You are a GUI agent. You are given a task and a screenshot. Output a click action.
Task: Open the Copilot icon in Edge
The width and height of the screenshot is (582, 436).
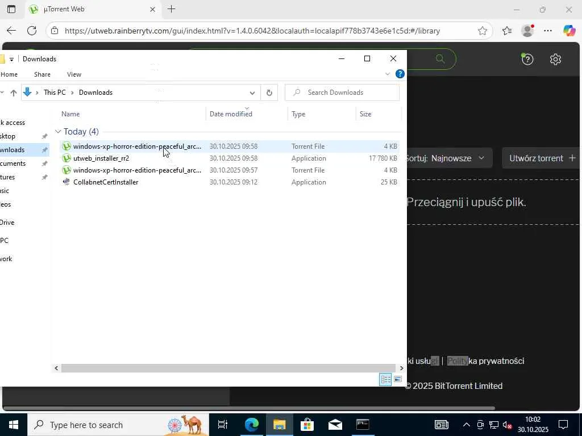click(569, 31)
